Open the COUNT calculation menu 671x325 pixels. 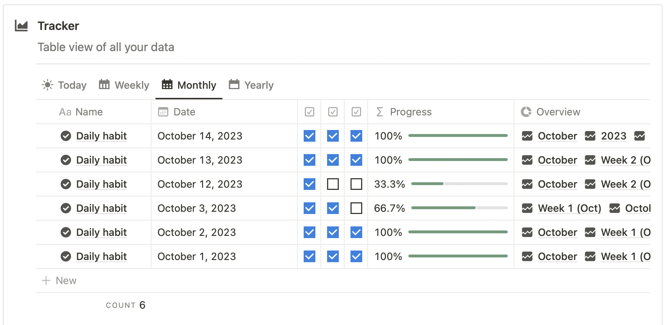pyautogui.click(x=125, y=305)
